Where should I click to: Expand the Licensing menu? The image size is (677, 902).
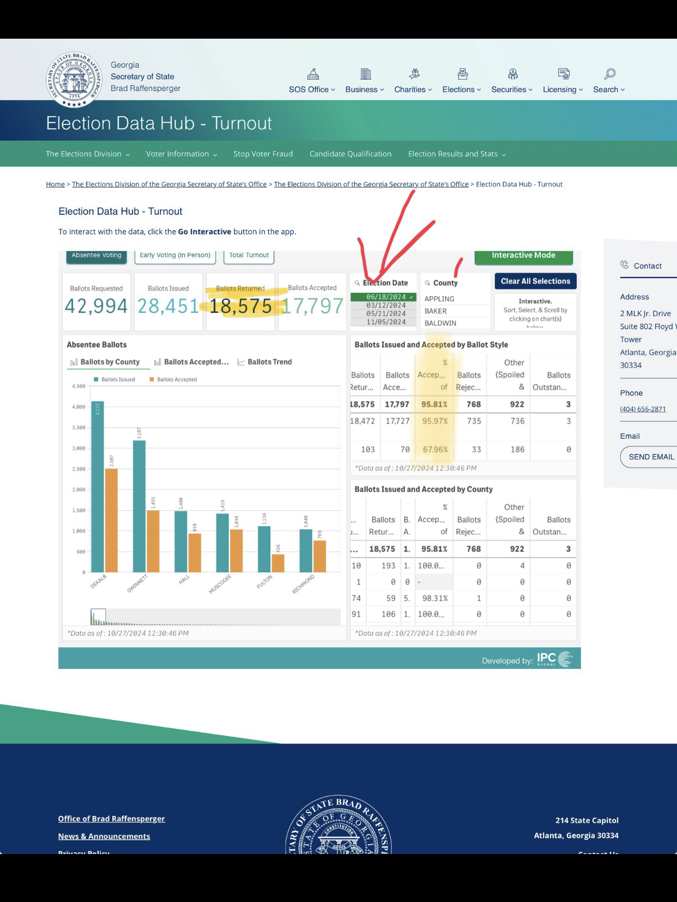[x=563, y=89]
